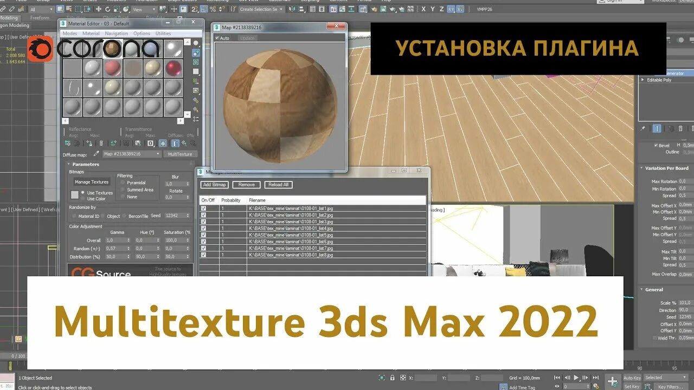Select Object under Randomize by
Screen dimensions: 694x390
click(x=102, y=216)
